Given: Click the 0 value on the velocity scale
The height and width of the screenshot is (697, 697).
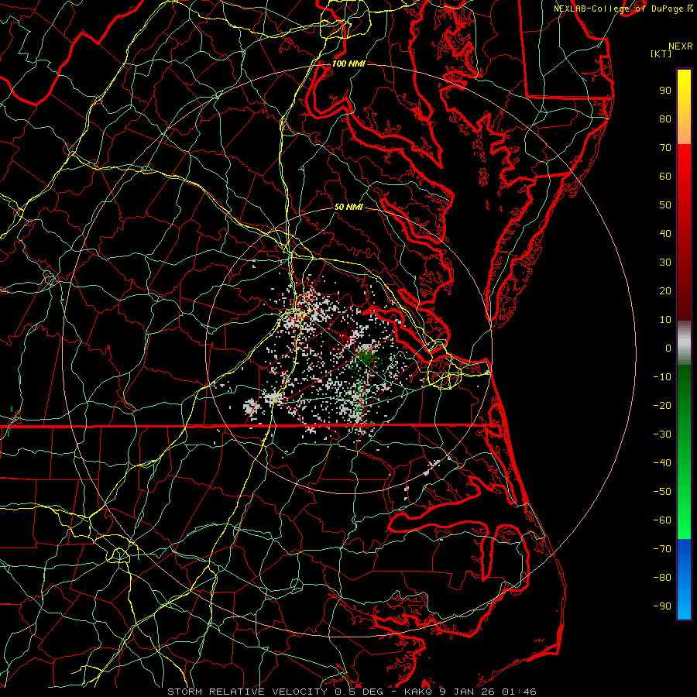Looking at the screenshot, I should coord(668,348).
